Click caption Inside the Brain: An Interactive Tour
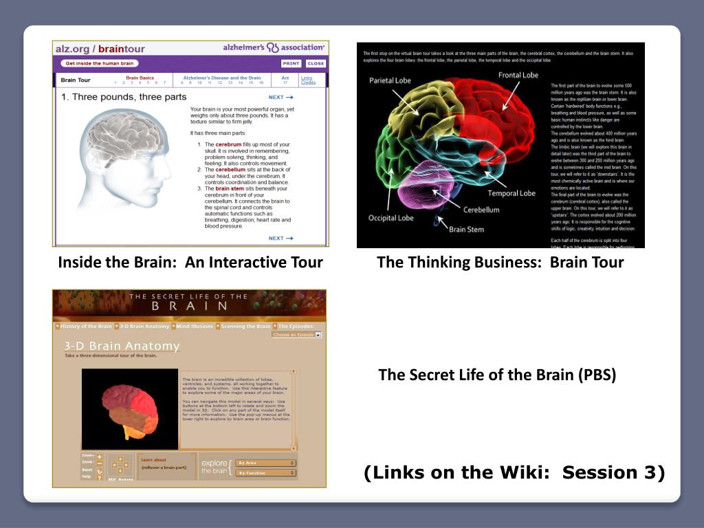 [x=190, y=262]
